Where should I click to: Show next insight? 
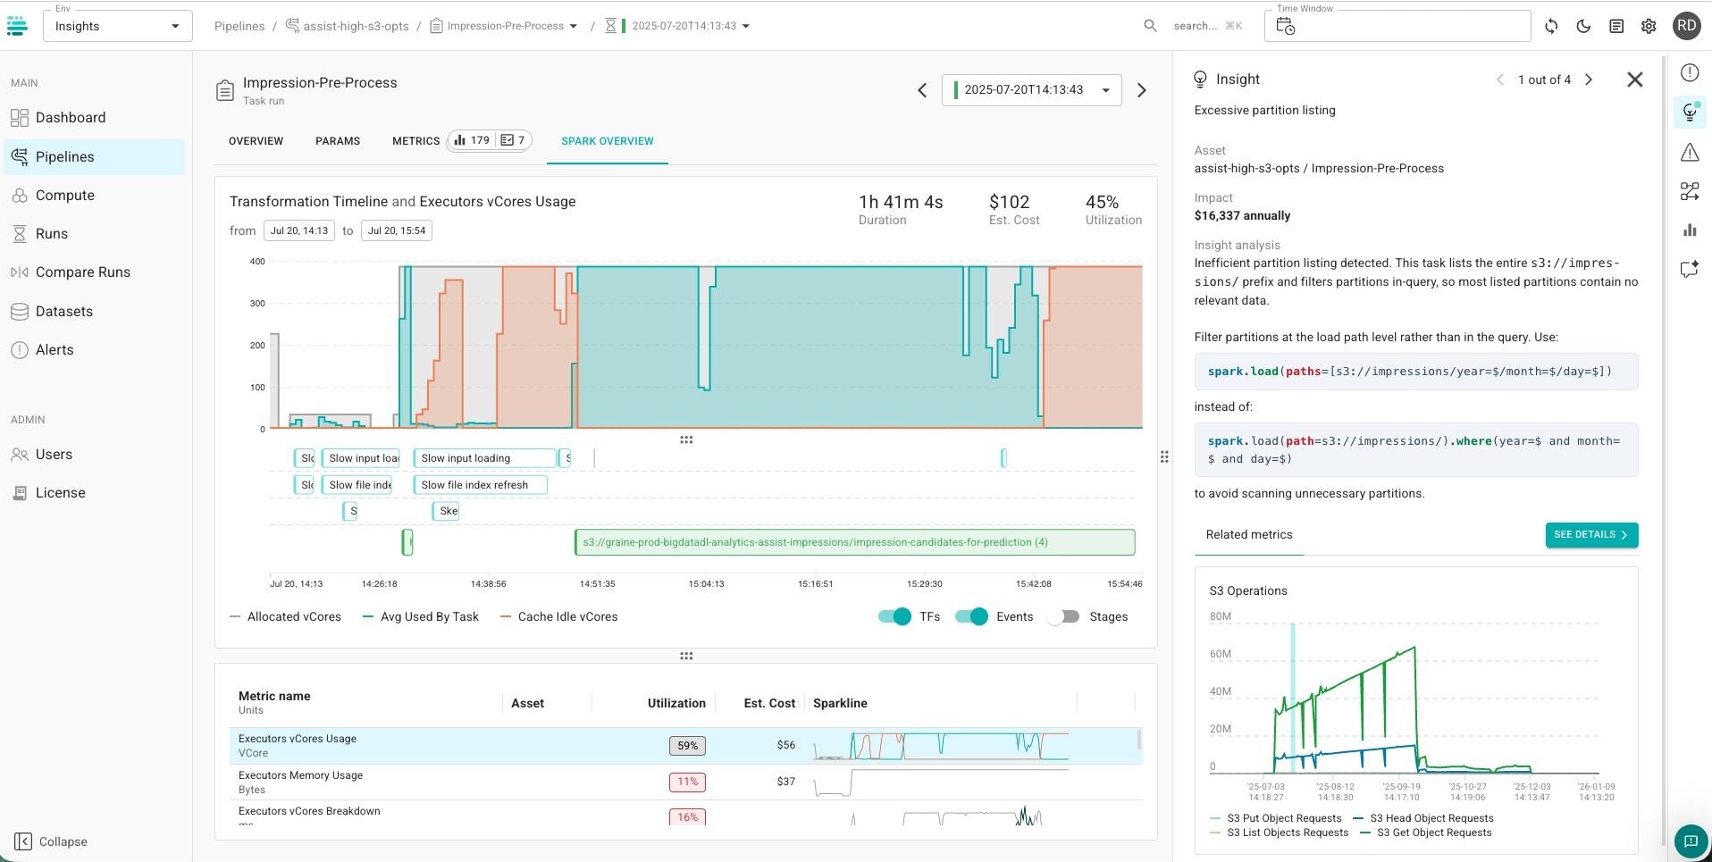[x=1589, y=80]
